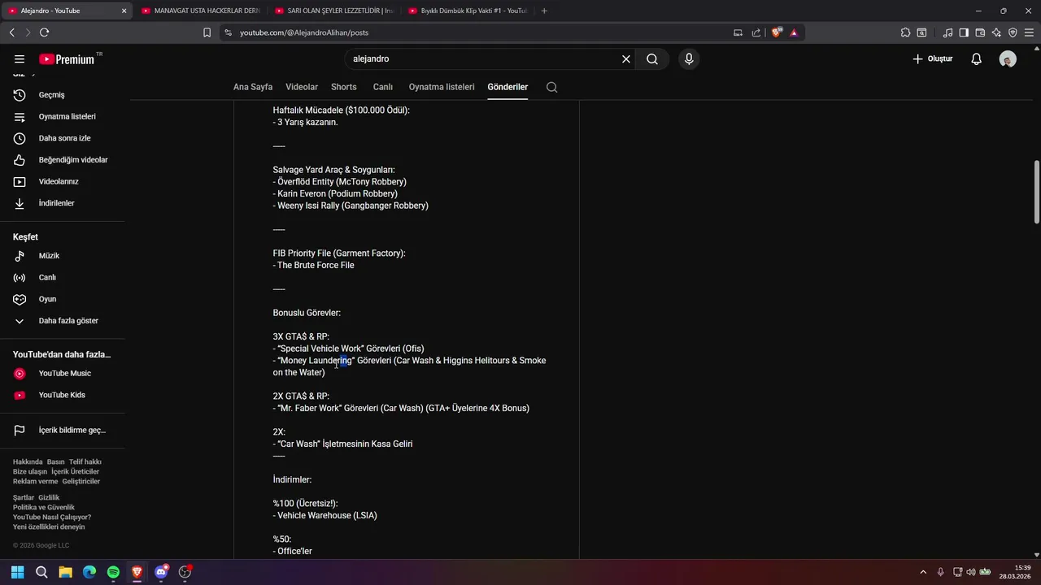Open the Brave Shields lion icon

[x=776, y=32]
